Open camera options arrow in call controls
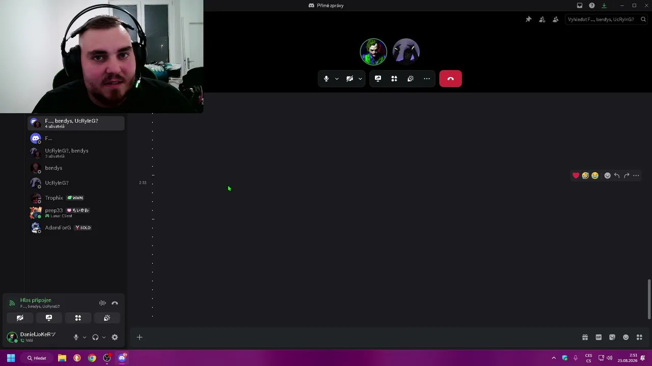 [360, 79]
